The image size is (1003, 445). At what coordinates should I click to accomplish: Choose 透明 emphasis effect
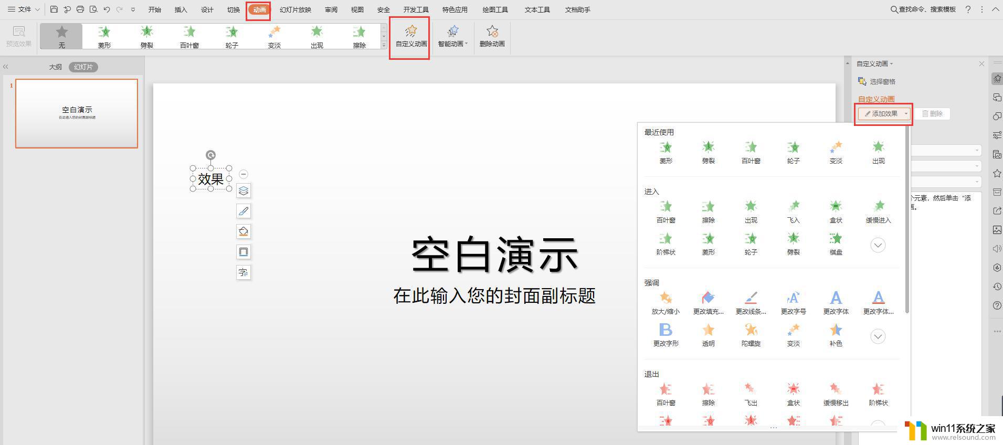point(708,335)
